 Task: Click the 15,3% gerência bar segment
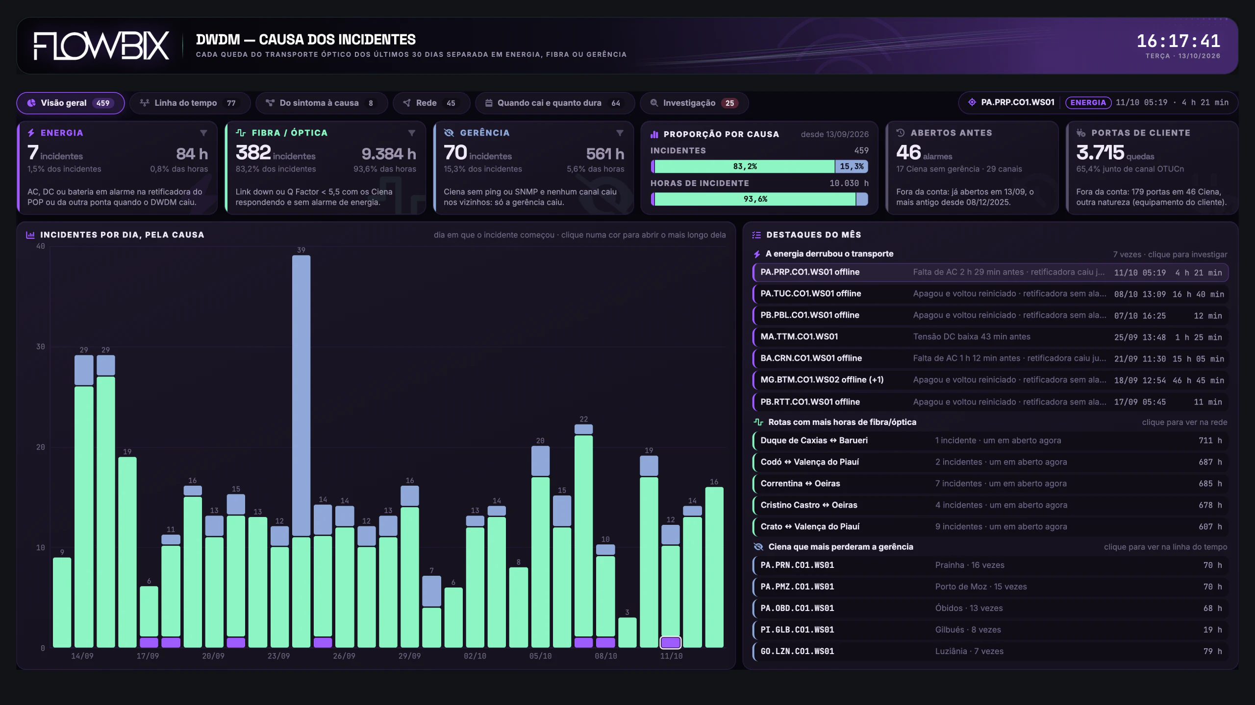pos(852,166)
